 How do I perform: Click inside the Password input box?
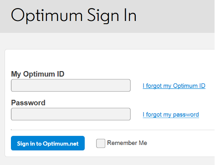coord(71,114)
